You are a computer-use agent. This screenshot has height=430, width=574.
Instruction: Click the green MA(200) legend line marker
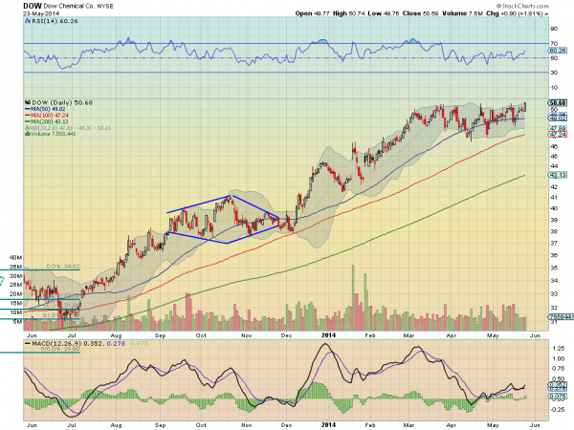point(28,121)
